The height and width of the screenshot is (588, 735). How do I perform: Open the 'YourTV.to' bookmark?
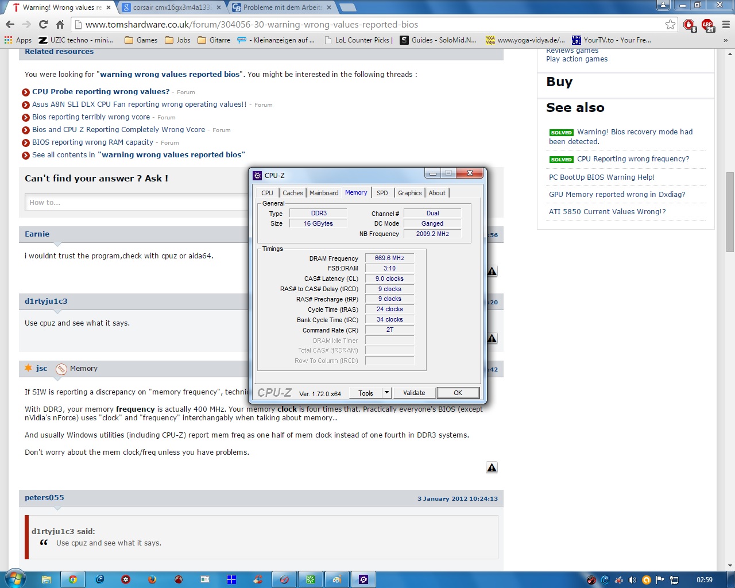[612, 40]
